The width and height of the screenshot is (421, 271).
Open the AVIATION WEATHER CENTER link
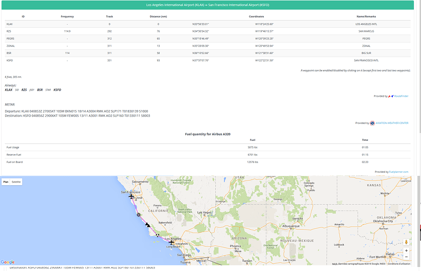(392, 123)
